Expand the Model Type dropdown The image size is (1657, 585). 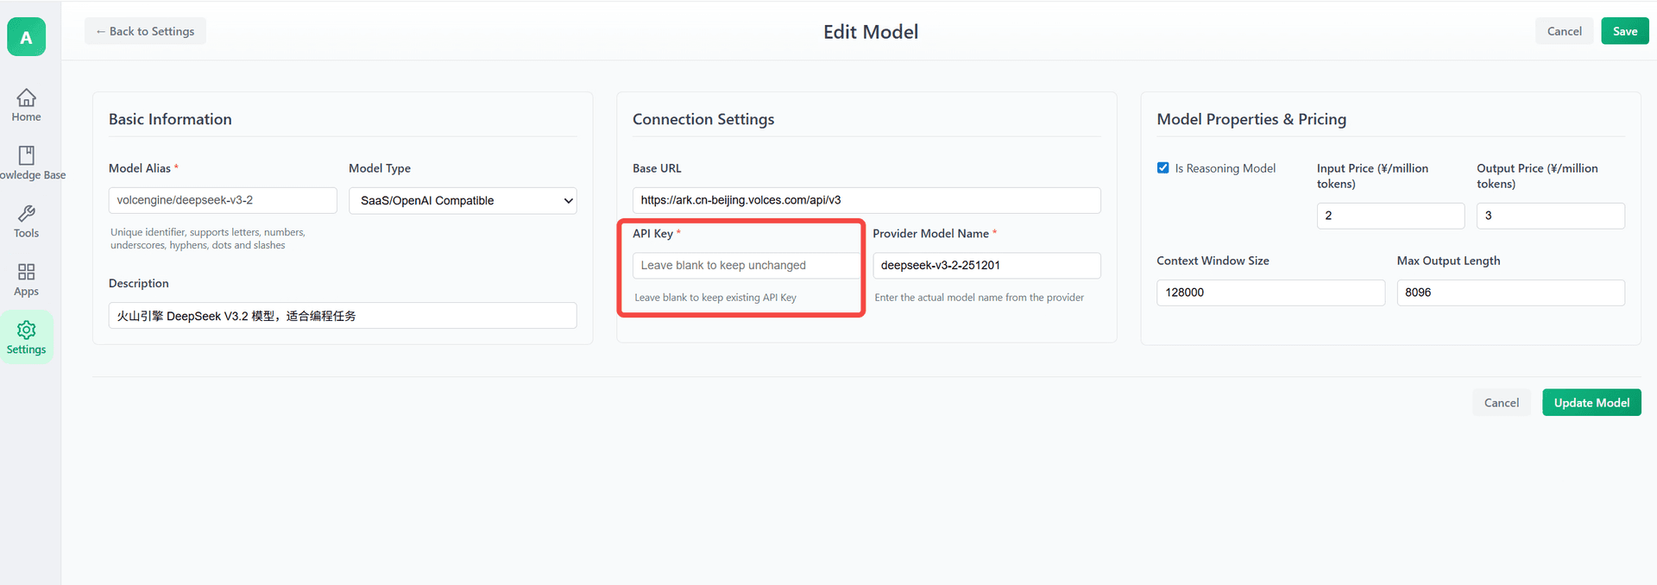pyautogui.click(x=463, y=201)
